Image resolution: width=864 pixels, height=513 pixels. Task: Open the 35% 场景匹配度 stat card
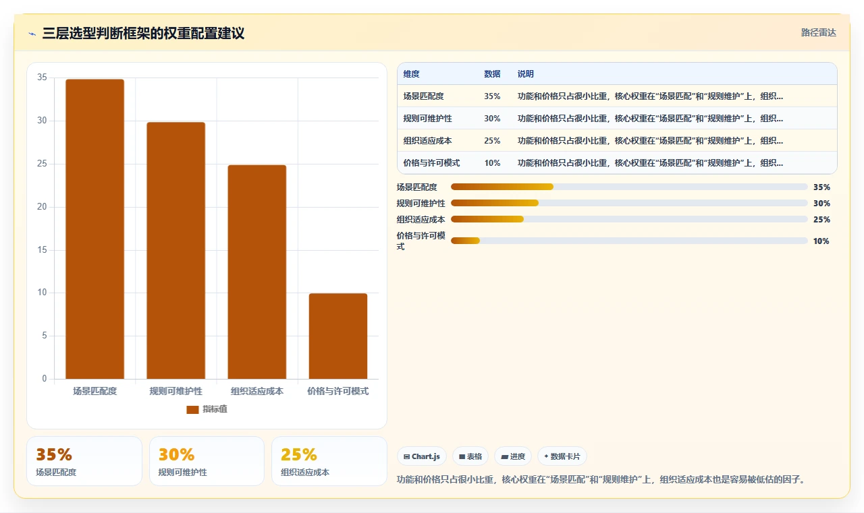point(84,461)
